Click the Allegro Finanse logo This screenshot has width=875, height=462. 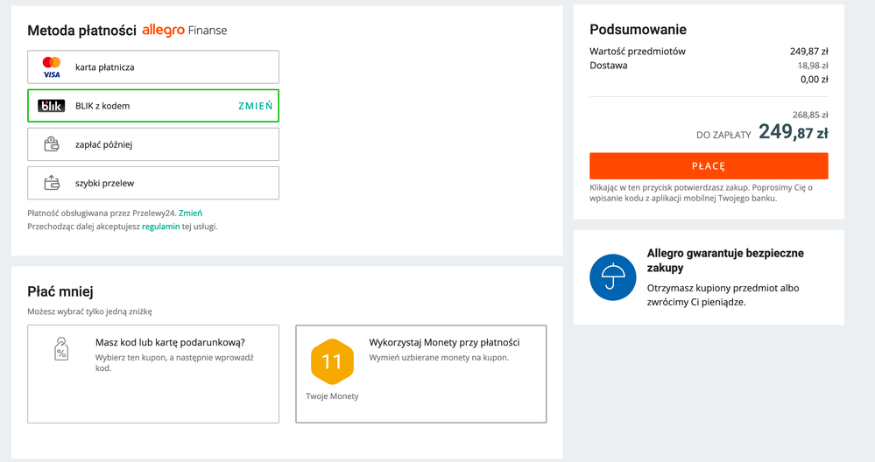[185, 30]
